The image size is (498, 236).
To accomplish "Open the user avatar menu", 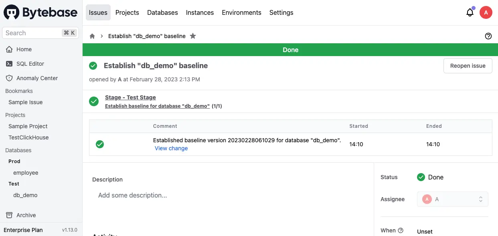I will tap(486, 12).
